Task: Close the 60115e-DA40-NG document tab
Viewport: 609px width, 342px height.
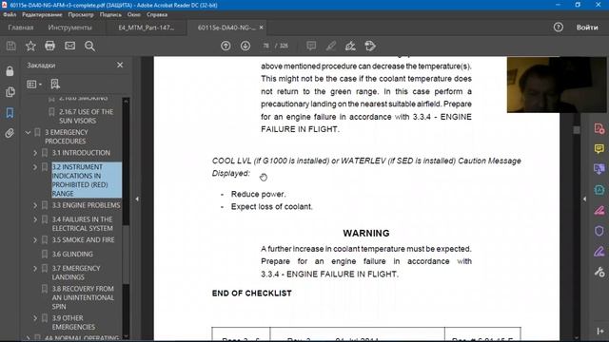Action: coord(261,28)
